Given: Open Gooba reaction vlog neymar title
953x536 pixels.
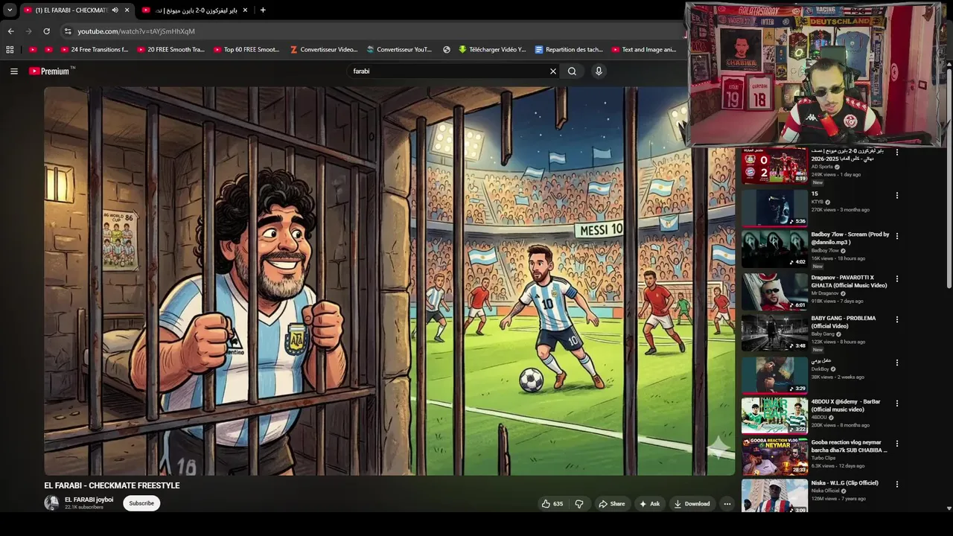Looking at the screenshot, I should pos(849,446).
